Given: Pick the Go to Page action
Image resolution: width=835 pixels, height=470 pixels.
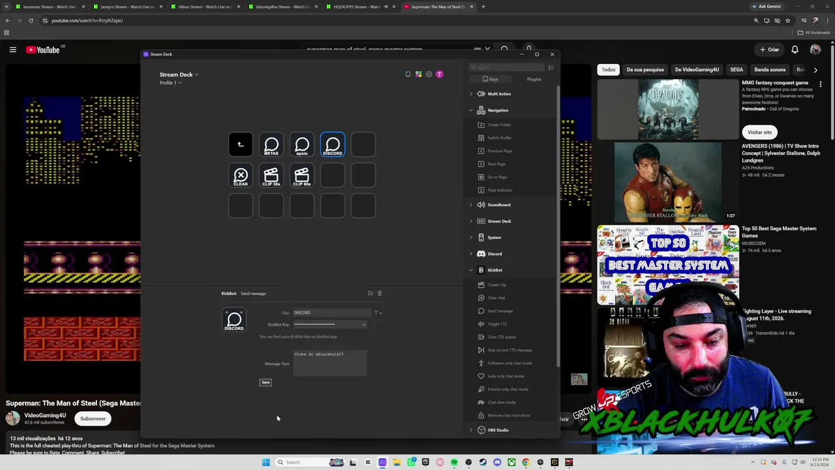Looking at the screenshot, I should pos(497,177).
